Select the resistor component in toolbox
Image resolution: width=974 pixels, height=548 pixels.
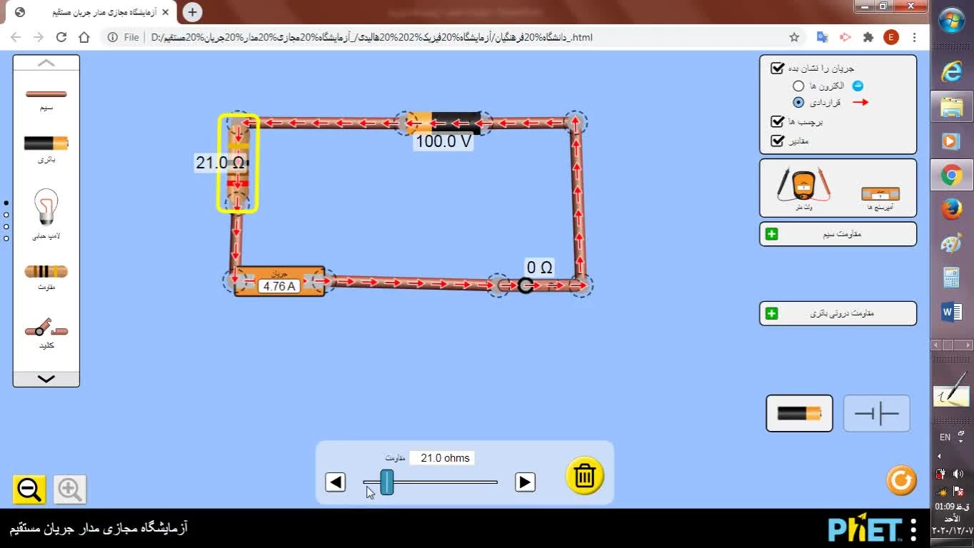point(46,271)
